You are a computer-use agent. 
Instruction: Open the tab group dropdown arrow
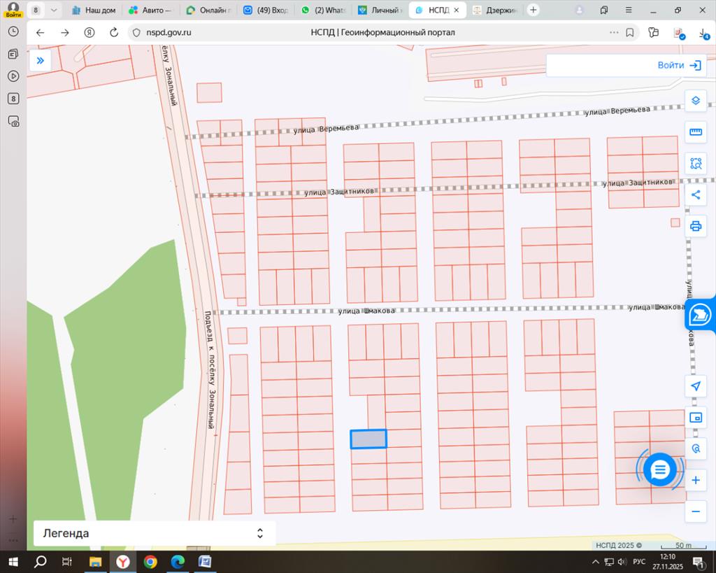[x=54, y=10]
